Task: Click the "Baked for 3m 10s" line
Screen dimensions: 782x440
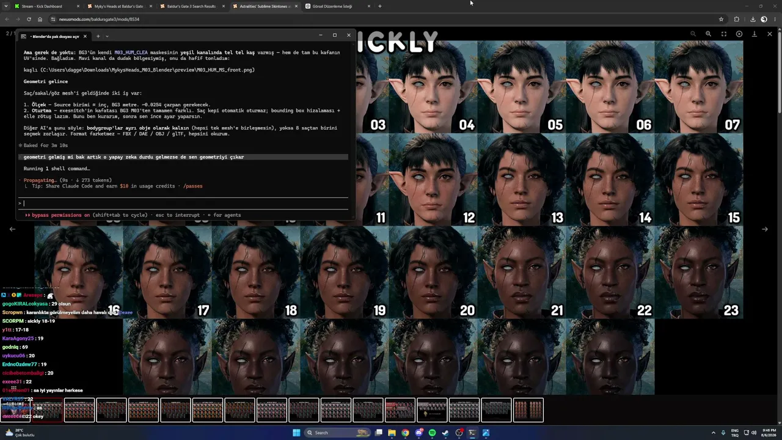Action: click(45, 145)
